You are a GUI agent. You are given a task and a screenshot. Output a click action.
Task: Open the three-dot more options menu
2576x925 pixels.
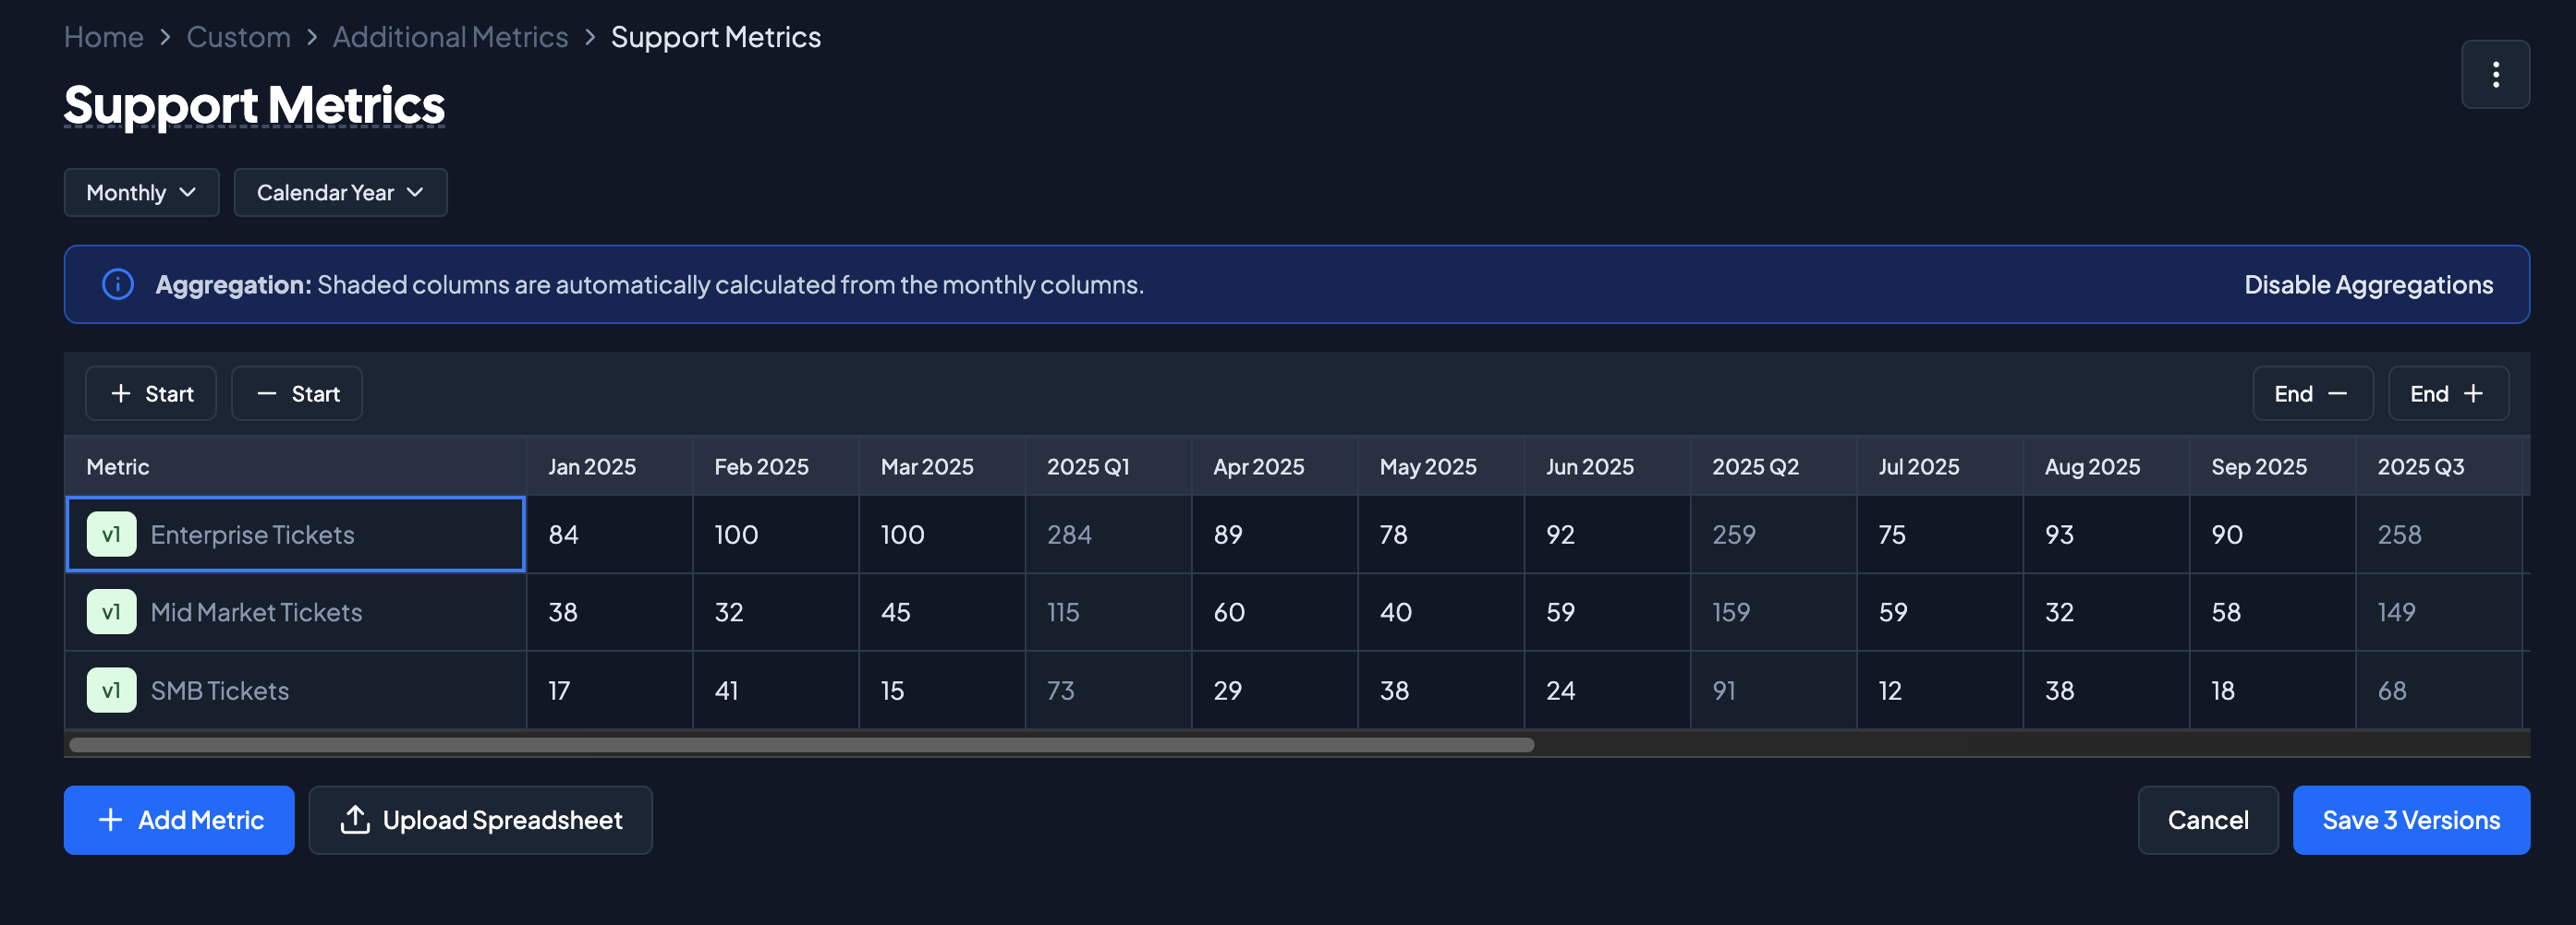tap(2495, 75)
